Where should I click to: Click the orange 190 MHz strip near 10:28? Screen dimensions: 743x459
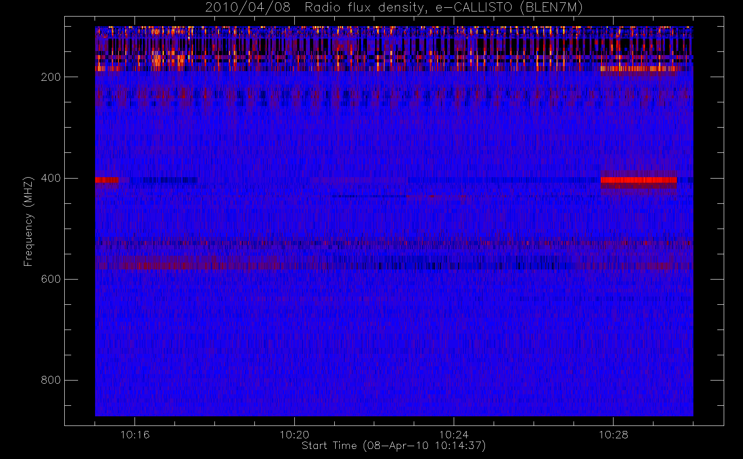(x=638, y=69)
